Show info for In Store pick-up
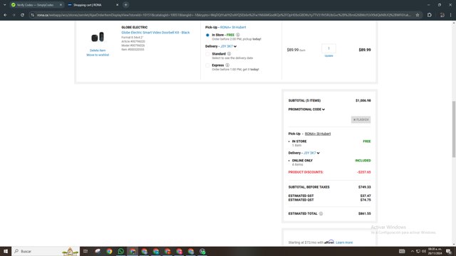456x256 pixels. pos(237,35)
